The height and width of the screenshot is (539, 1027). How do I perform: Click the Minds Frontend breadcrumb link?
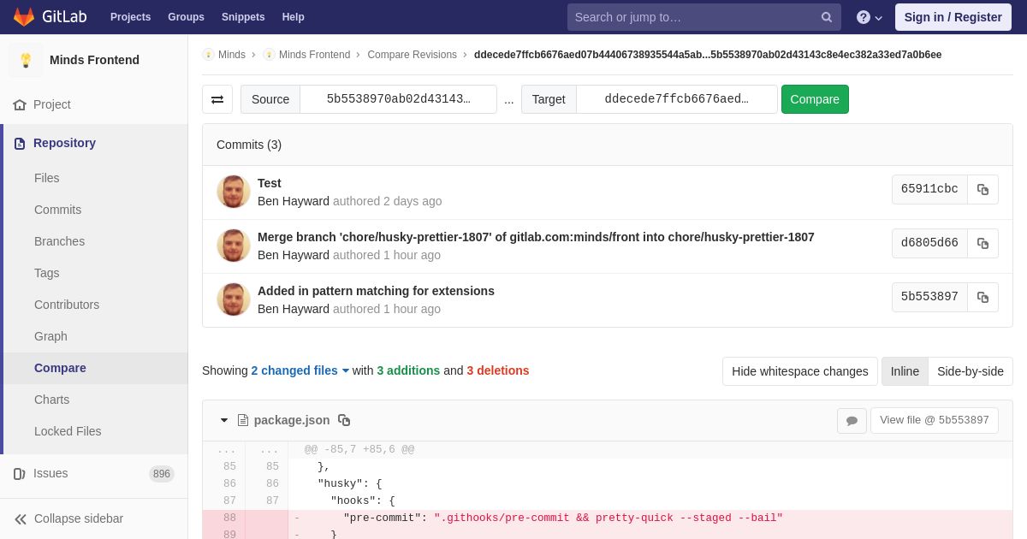point(314,55)
